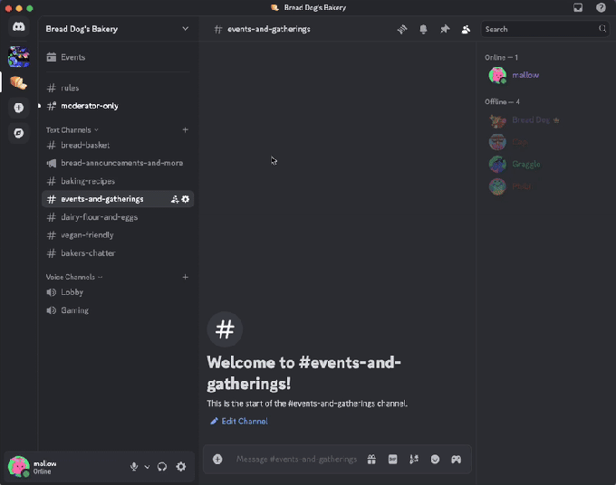The width and height of the screenshot is (616, 485).
Task: Open the GIF picker
Action: click(x=392, y=459)
